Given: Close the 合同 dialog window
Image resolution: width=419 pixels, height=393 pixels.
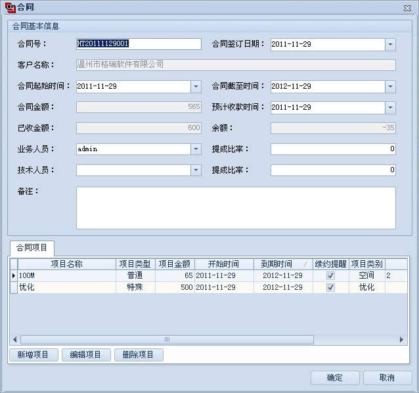Looking at the screenshot, I should (407, 7).
